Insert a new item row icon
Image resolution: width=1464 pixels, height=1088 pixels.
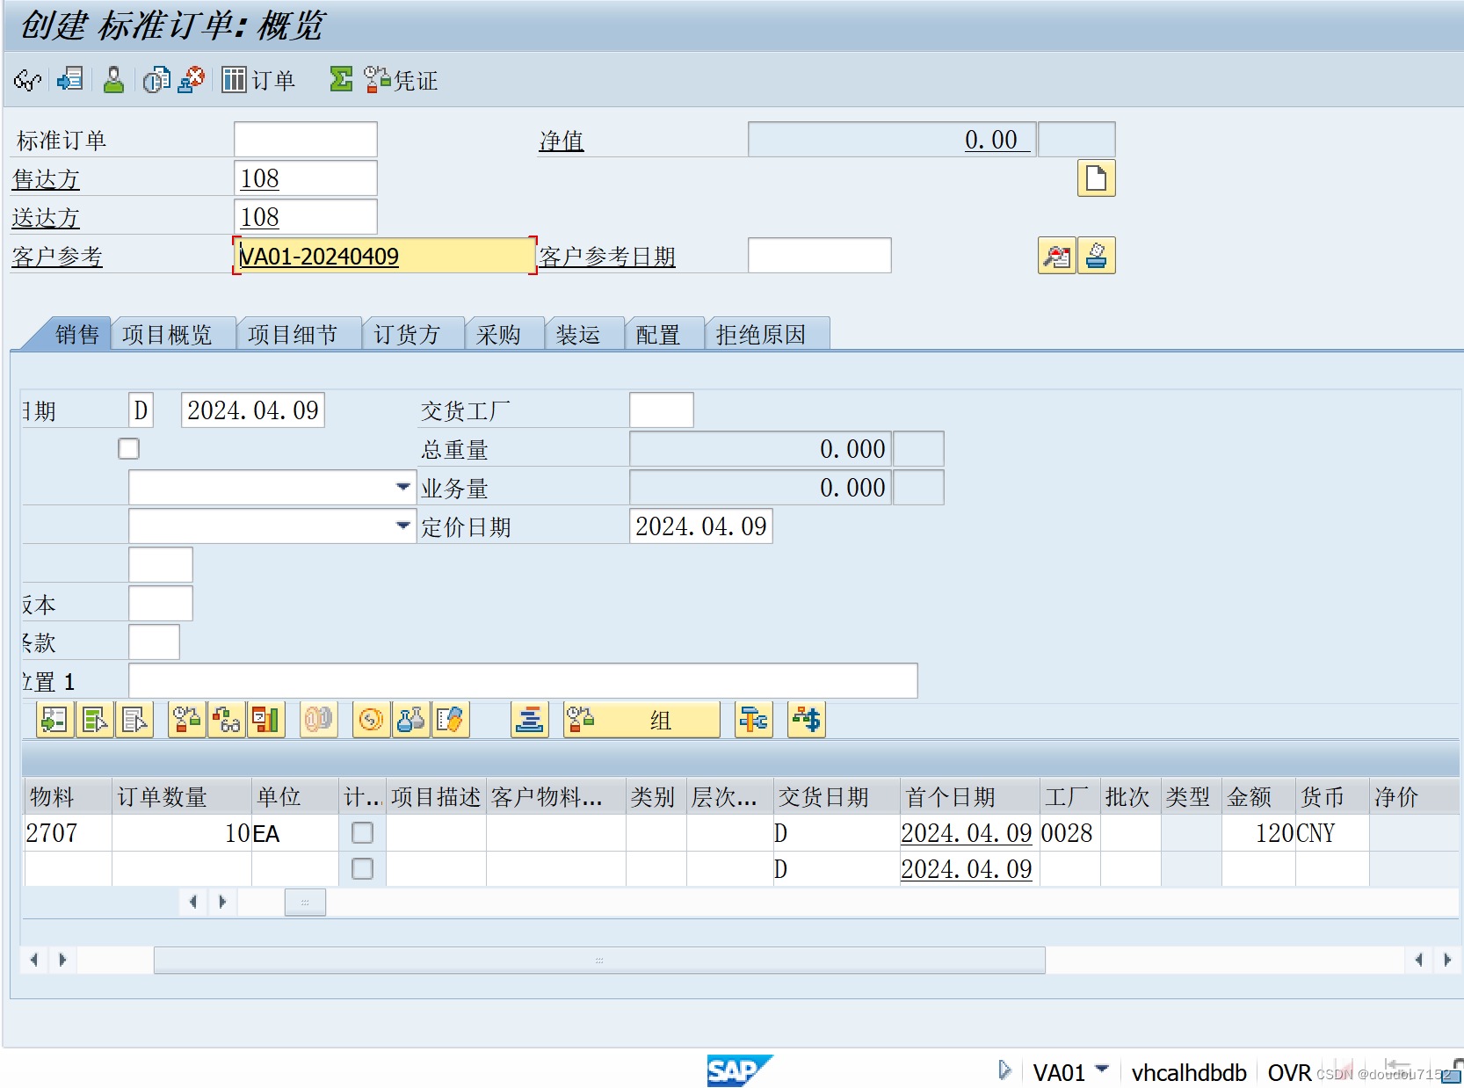(54, 719)
